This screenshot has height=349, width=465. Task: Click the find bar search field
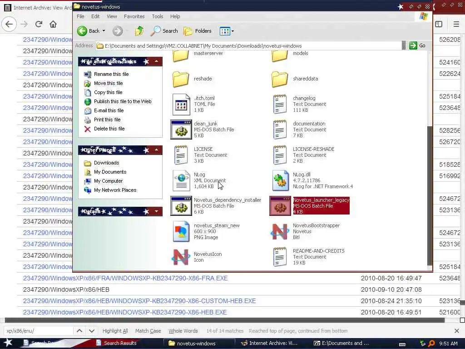38,331
